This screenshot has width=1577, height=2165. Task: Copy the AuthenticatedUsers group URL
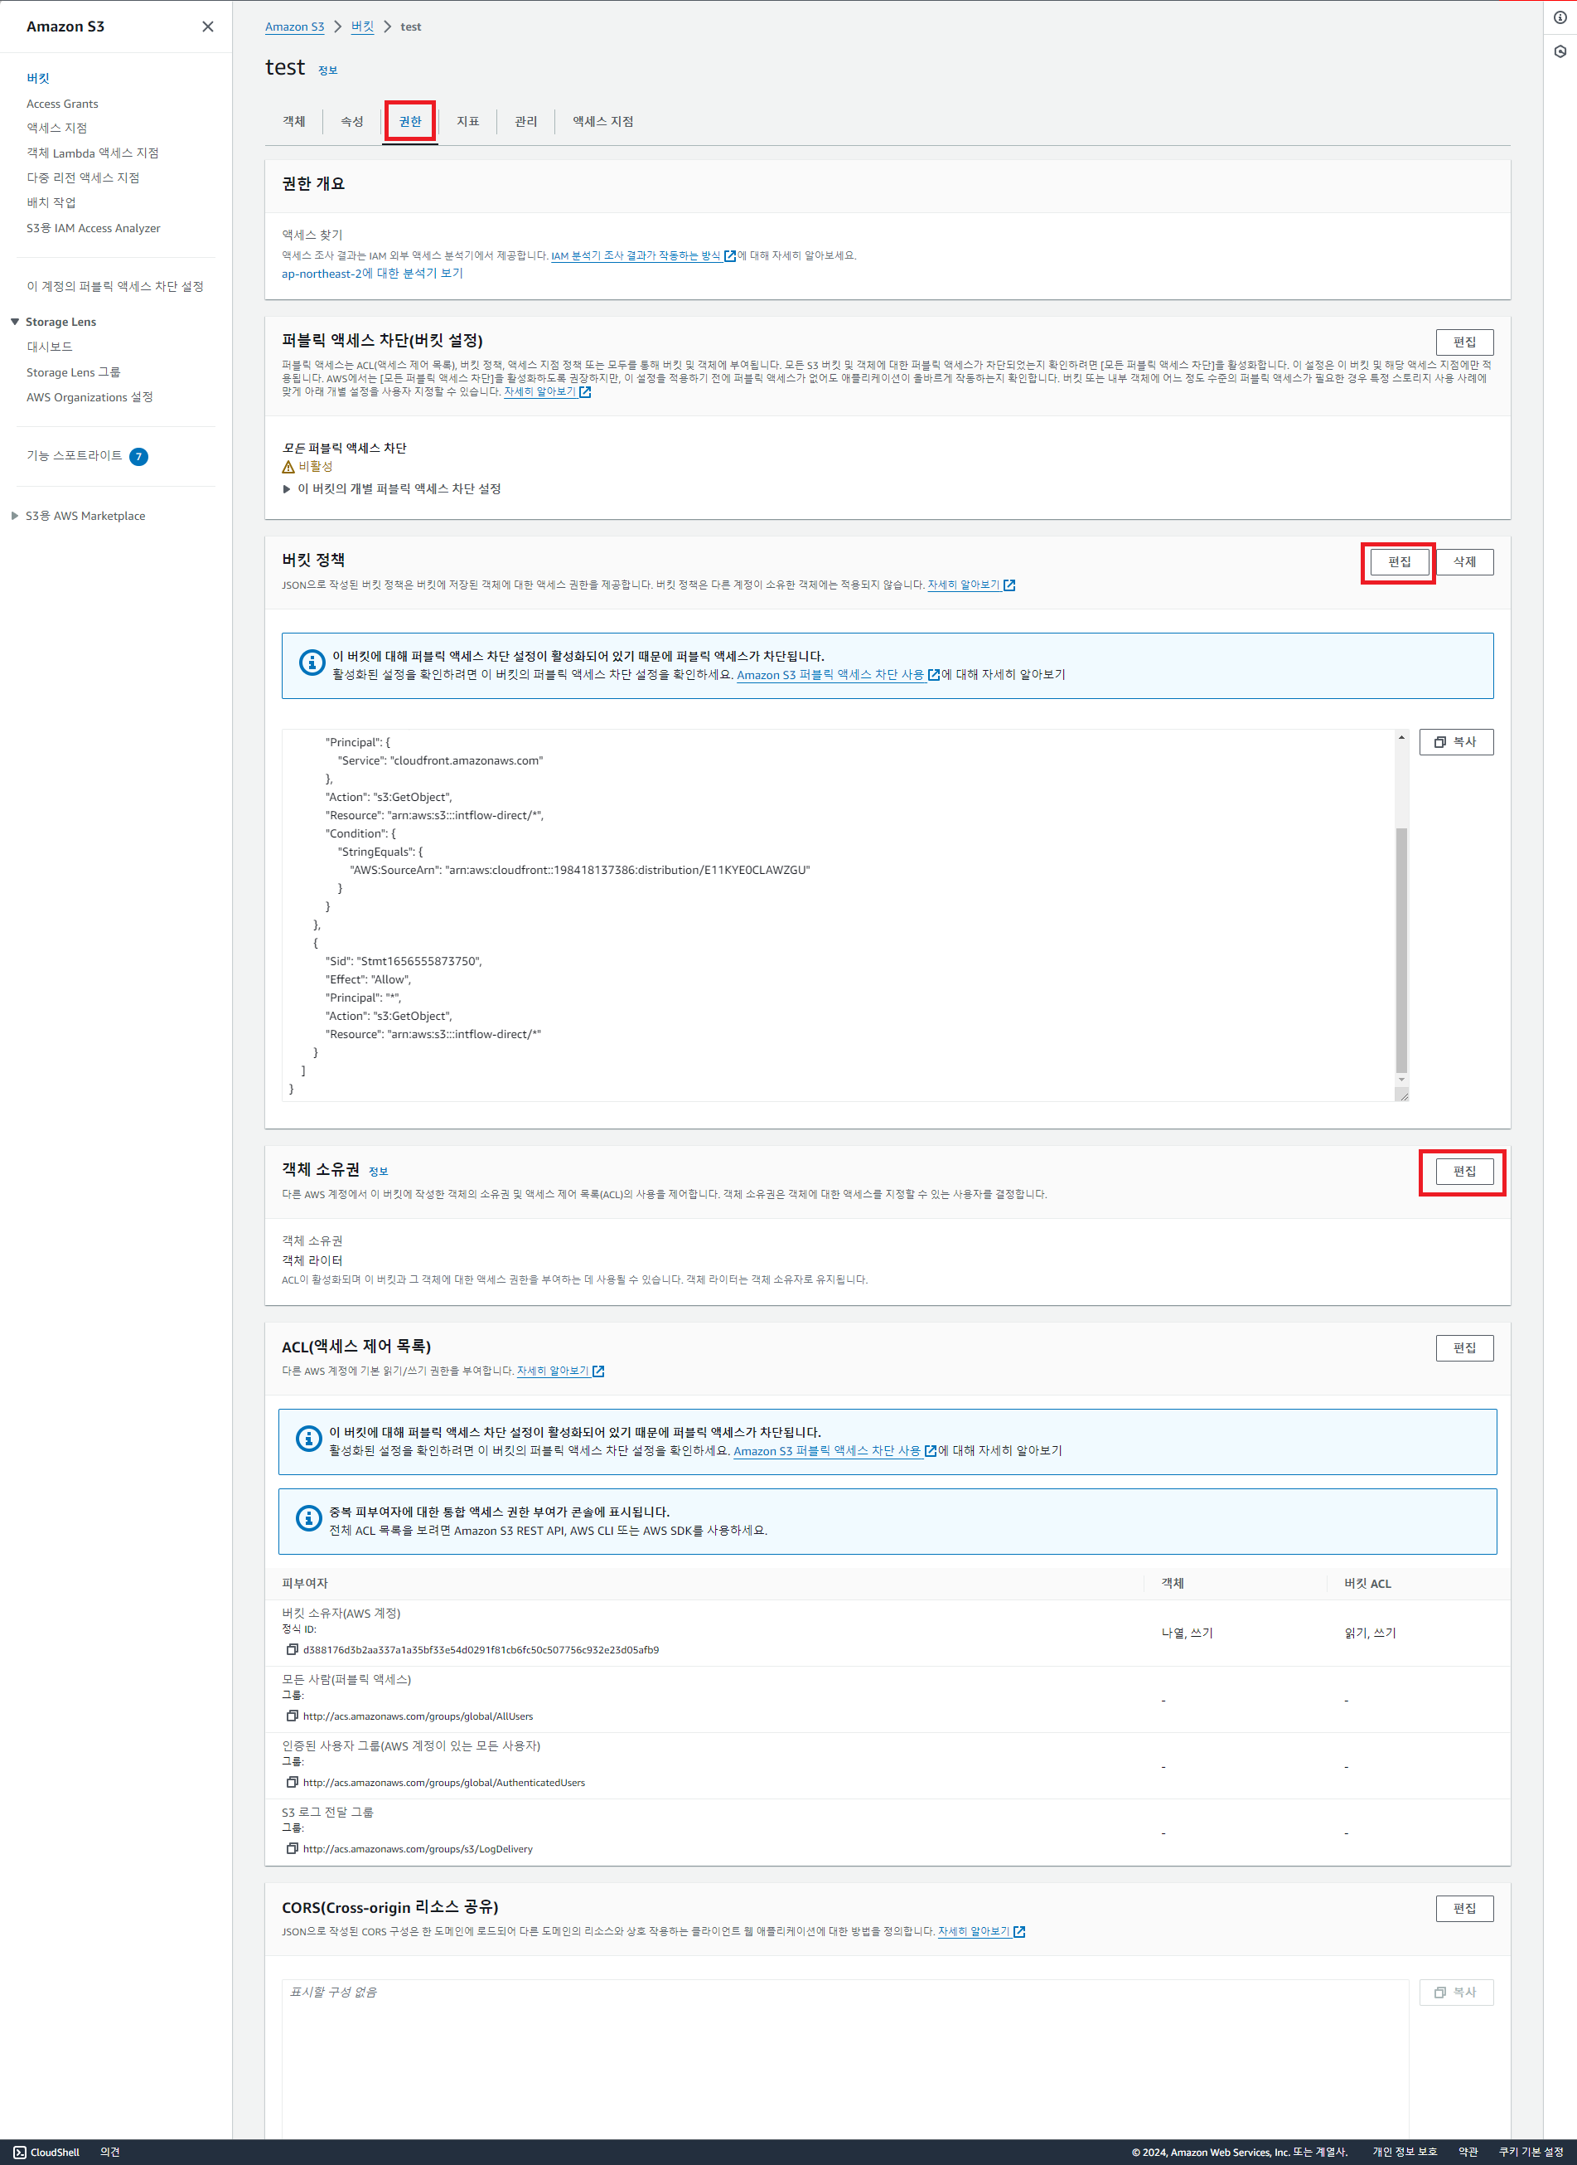[292, 1782]
